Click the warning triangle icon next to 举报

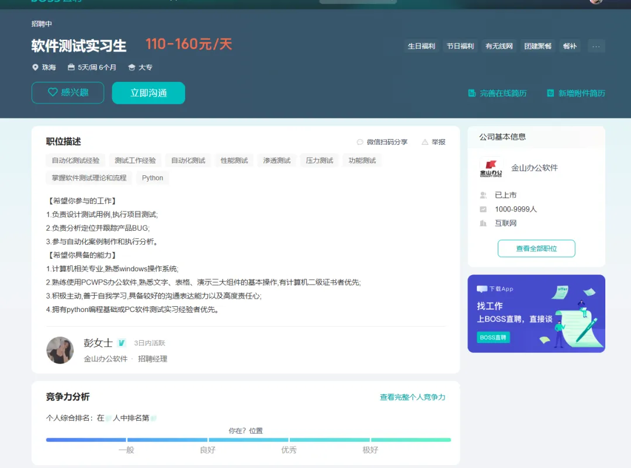(x=425, y=142)
